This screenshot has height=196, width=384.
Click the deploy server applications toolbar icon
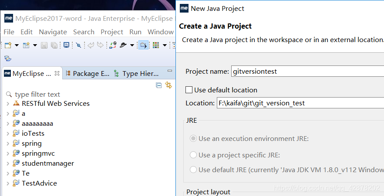[113, 45]
